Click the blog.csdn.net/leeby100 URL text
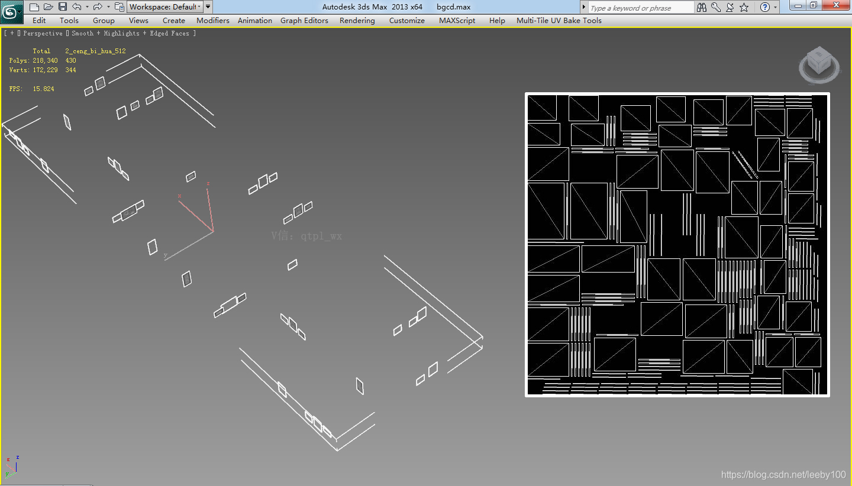852x486 pixels. pyautogui.click(x=784, y=475)
